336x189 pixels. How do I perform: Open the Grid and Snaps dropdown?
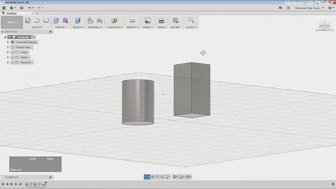pos(182,177)
